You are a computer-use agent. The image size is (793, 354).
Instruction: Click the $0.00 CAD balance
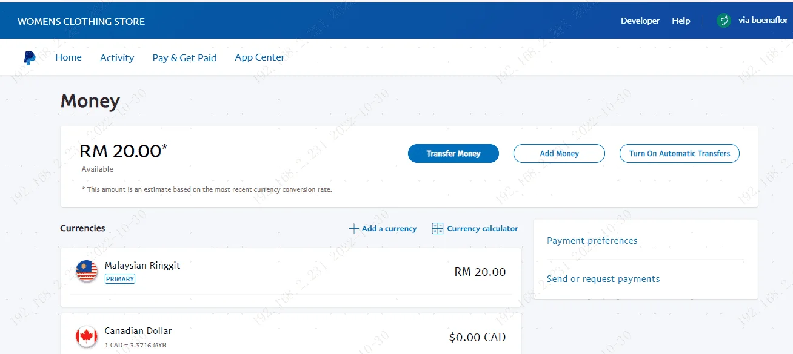click(x=478, y=337)
